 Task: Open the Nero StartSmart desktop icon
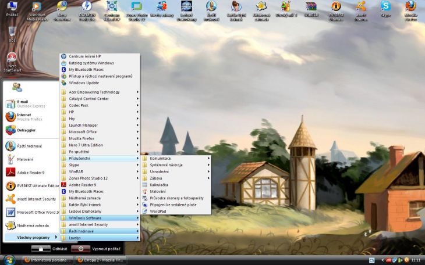click(12, 62)
